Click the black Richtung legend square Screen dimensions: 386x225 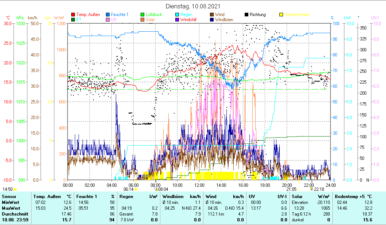pyautogui.click(x=246, y=15)
